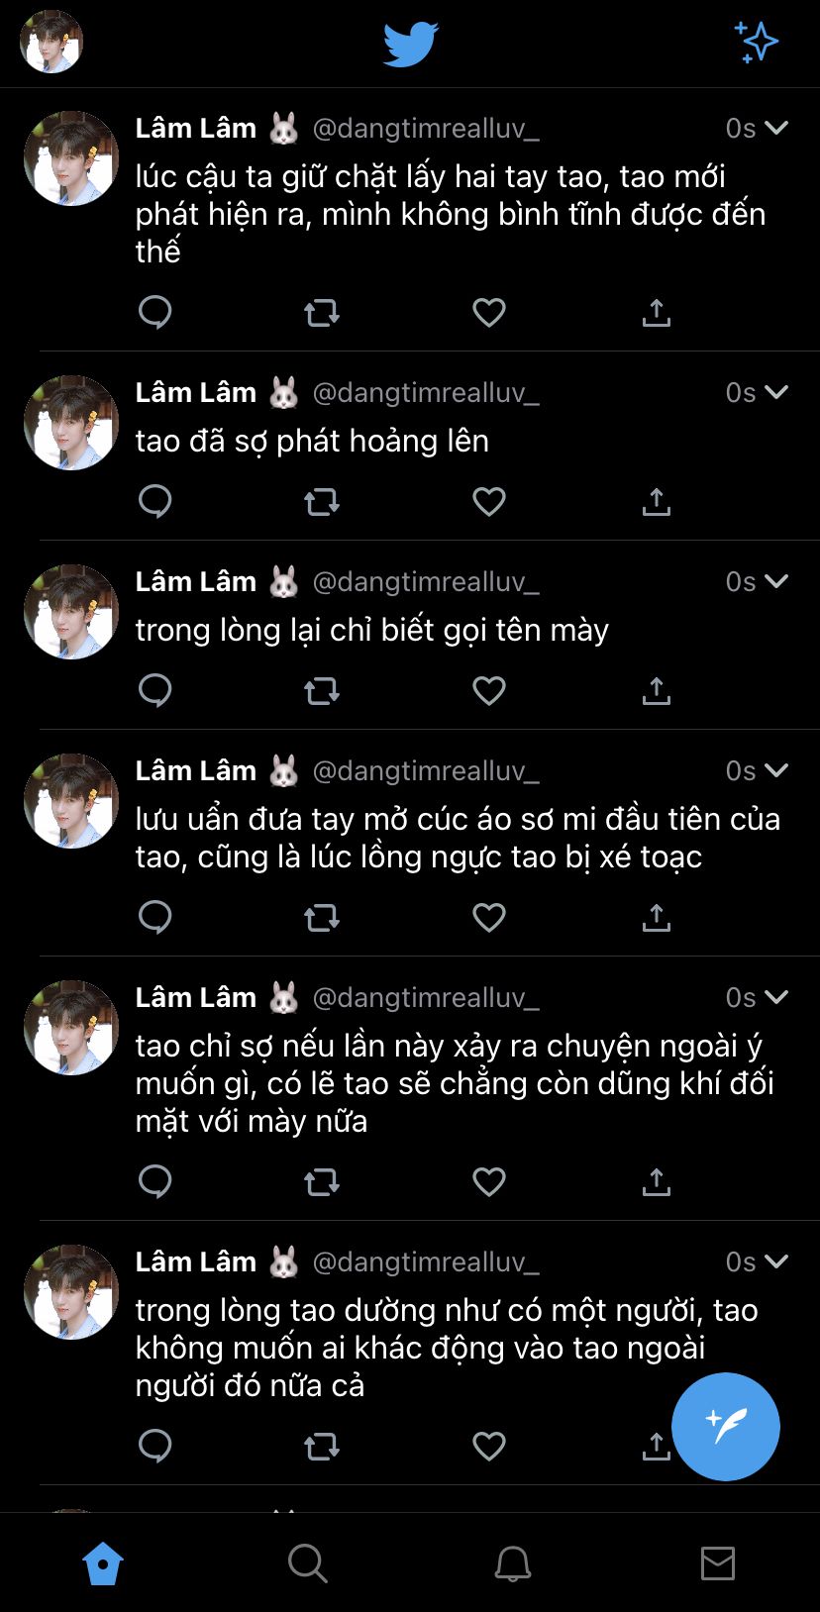Retweet the tweet 'trong lòng lại chỉ biết gọi tên mày'
The image size is (820, 1612).
click(x=322, y=691)
